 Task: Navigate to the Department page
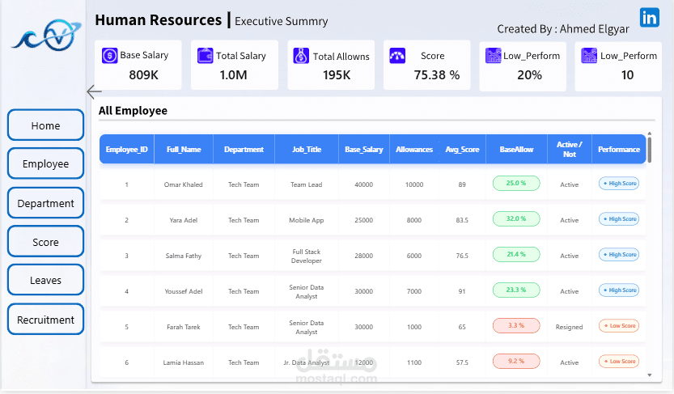tap(45, 203)
